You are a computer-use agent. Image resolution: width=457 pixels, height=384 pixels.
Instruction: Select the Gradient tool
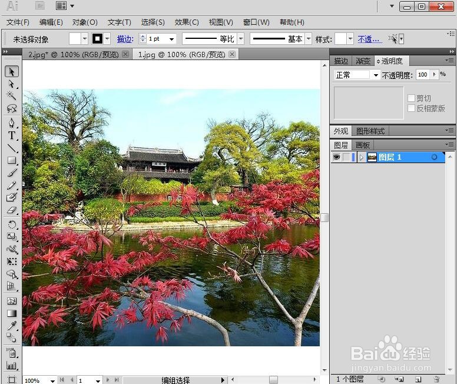12,313
